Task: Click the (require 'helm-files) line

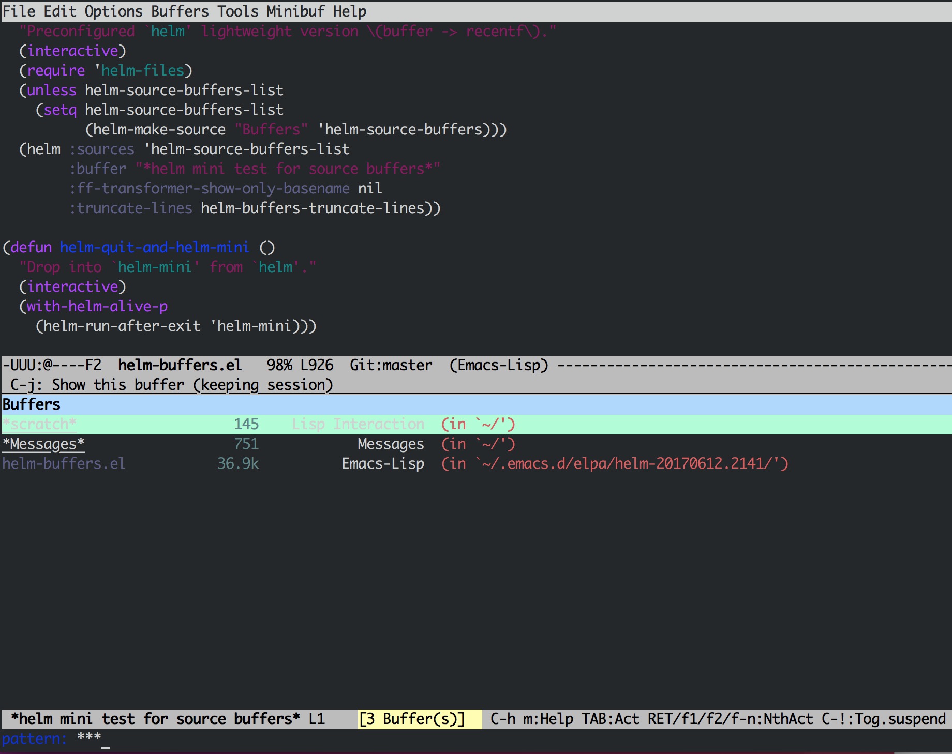Action: click(106, 70)
